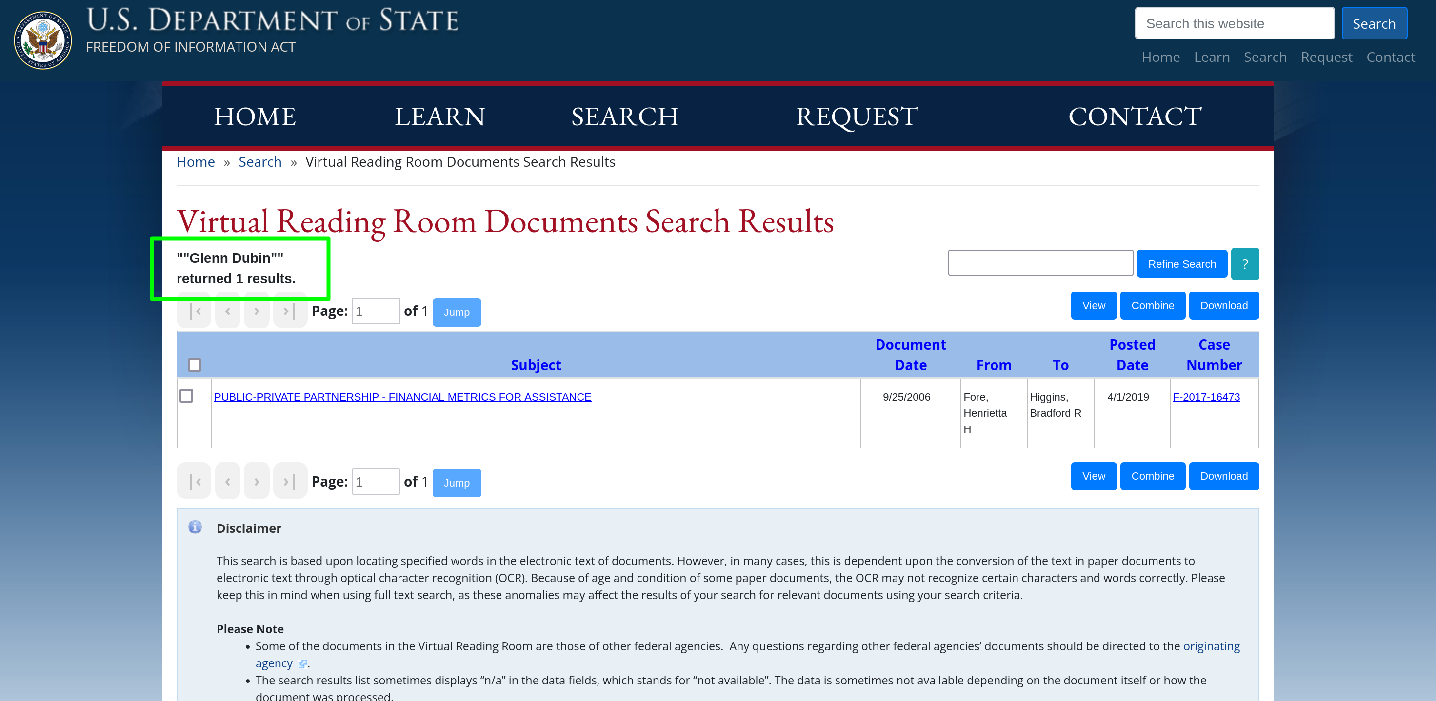Viewport: 1436px width, 701px height.
Task: Click the Search link in top header
Action: tap(1265, 57)
